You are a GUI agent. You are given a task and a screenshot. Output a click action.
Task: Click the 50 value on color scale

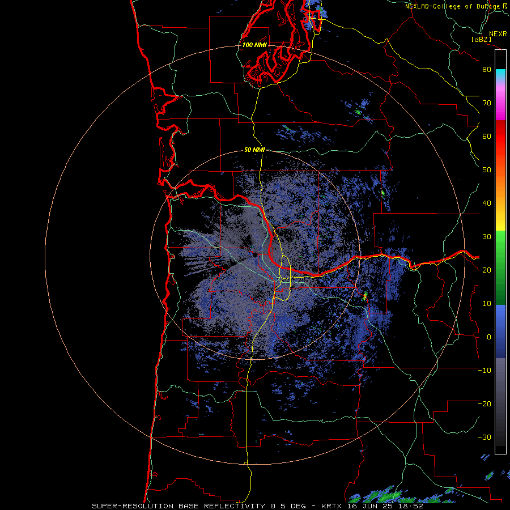[487, 170]
